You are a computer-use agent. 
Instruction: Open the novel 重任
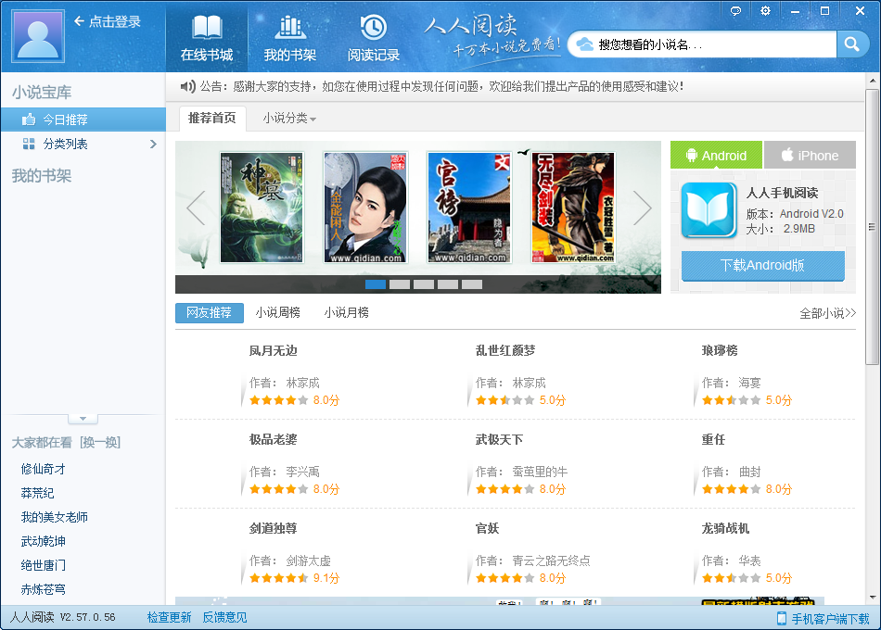[713, 439]
